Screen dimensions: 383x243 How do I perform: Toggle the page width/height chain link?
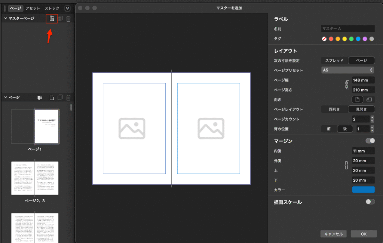[x=346, y=85]
